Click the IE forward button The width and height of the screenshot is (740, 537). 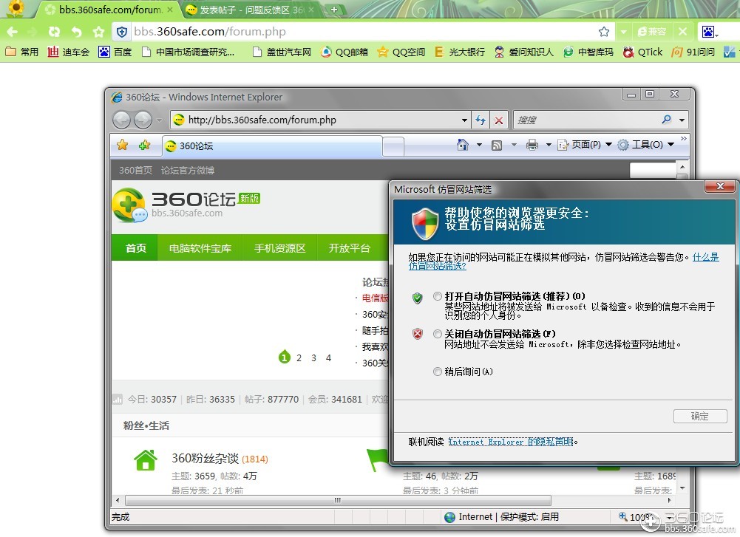coord(143,120)
